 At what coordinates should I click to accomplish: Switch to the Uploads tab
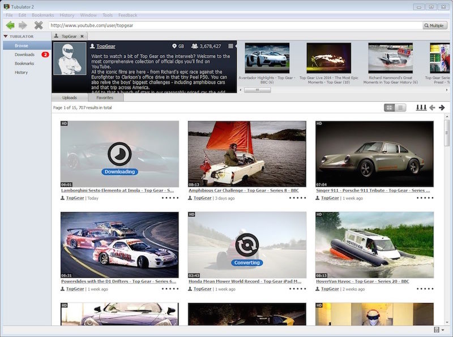(70, 97)
